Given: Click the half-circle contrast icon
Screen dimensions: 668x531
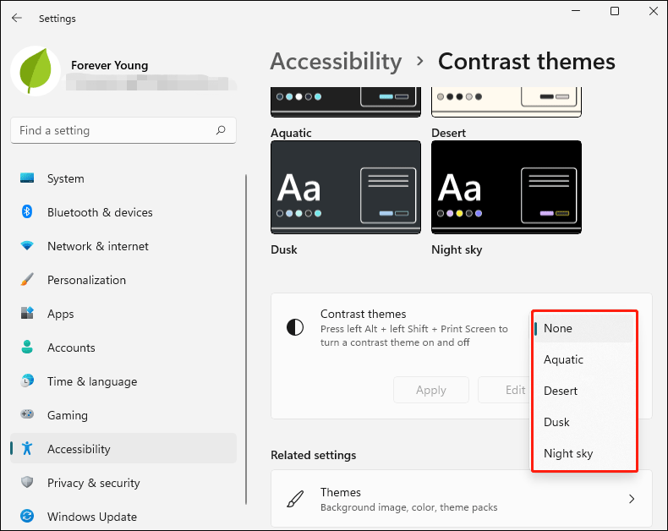Looking at the screenshot, I should [295, 327].
